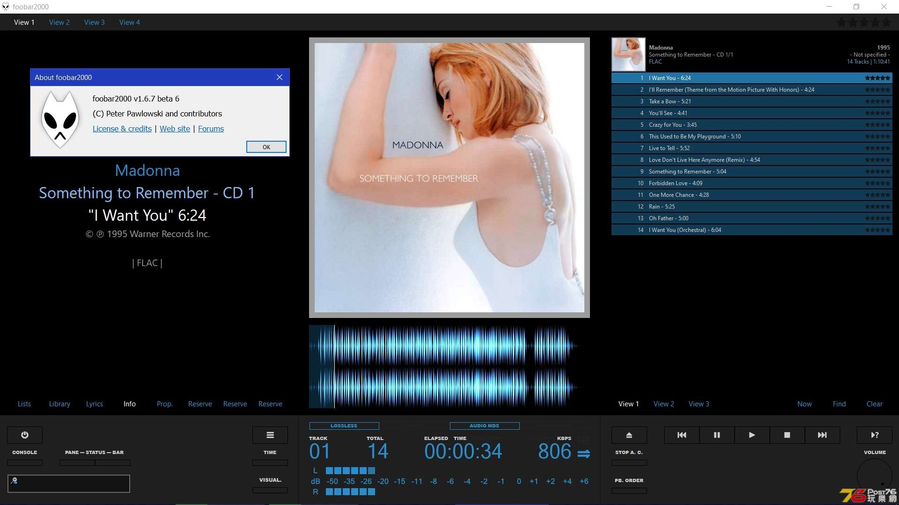Click the Now button under playlist
The width and height of the screenshot is (899, 505).
pos(804,404)
